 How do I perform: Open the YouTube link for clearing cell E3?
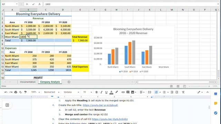[110, 119]
